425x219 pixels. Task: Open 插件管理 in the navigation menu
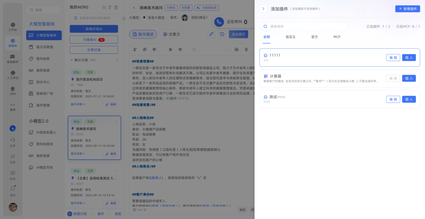42,105
